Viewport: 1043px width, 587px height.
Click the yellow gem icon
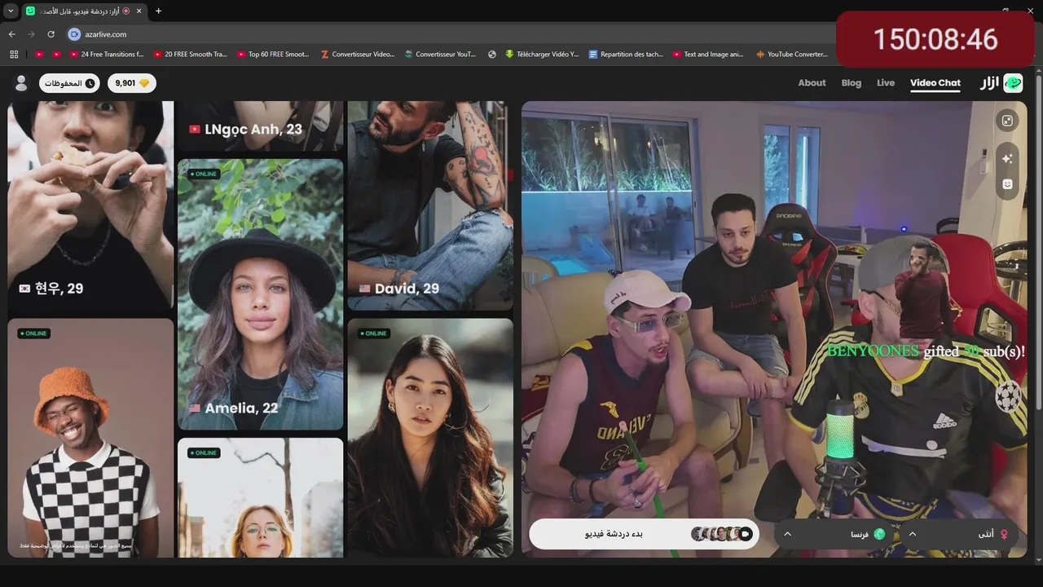145,83
